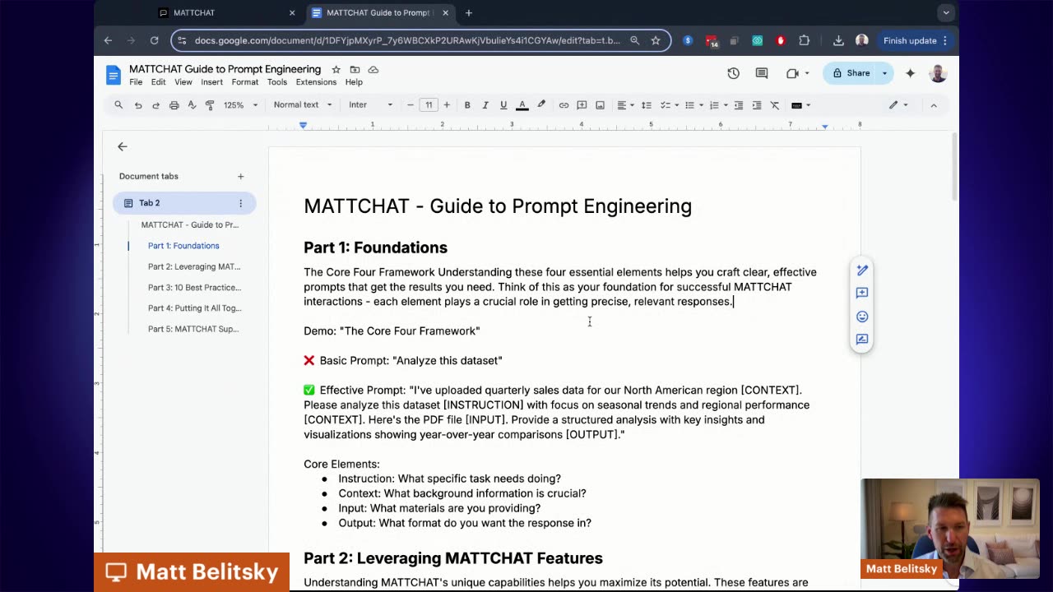Open the highlight color picker
This screenshot has width=1053, height=592.
point(541,105)
